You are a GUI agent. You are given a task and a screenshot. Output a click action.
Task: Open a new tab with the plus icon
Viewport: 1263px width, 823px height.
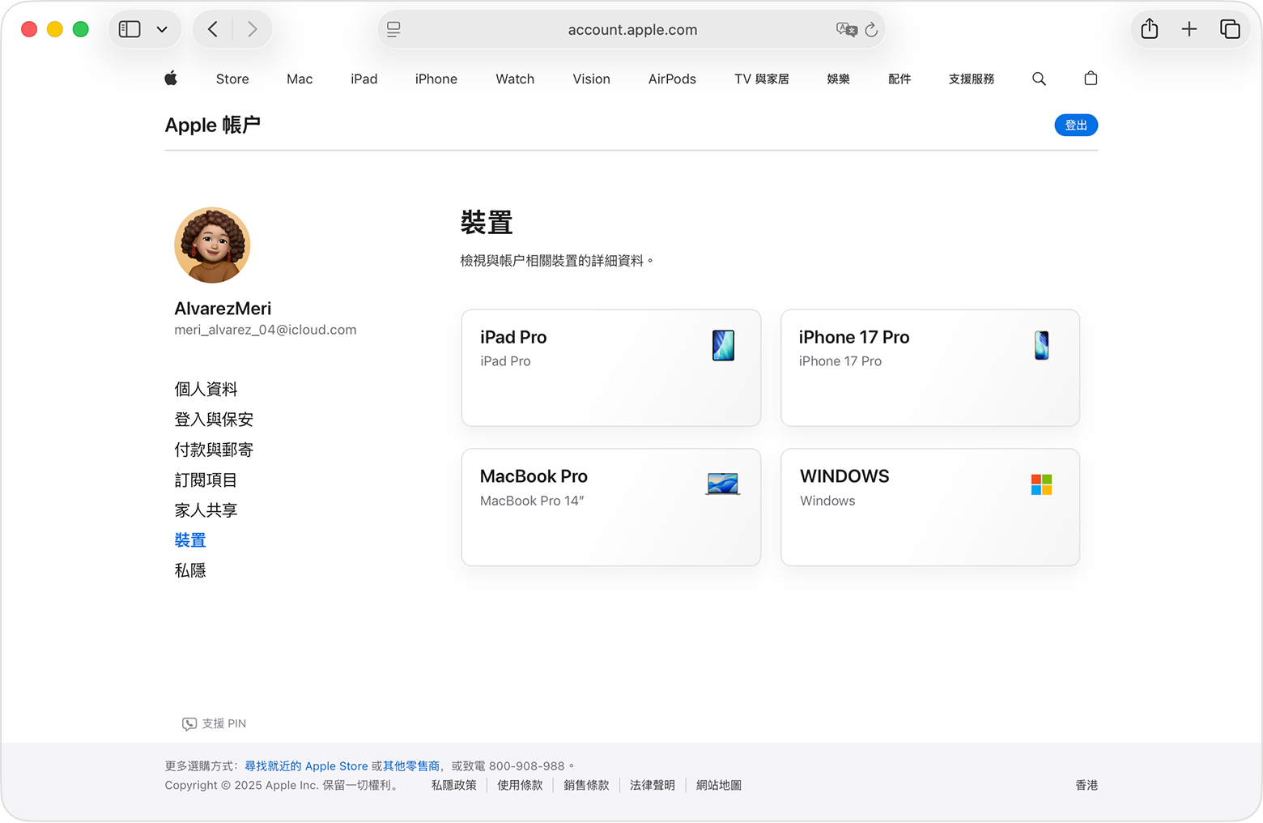[1189, 28]
